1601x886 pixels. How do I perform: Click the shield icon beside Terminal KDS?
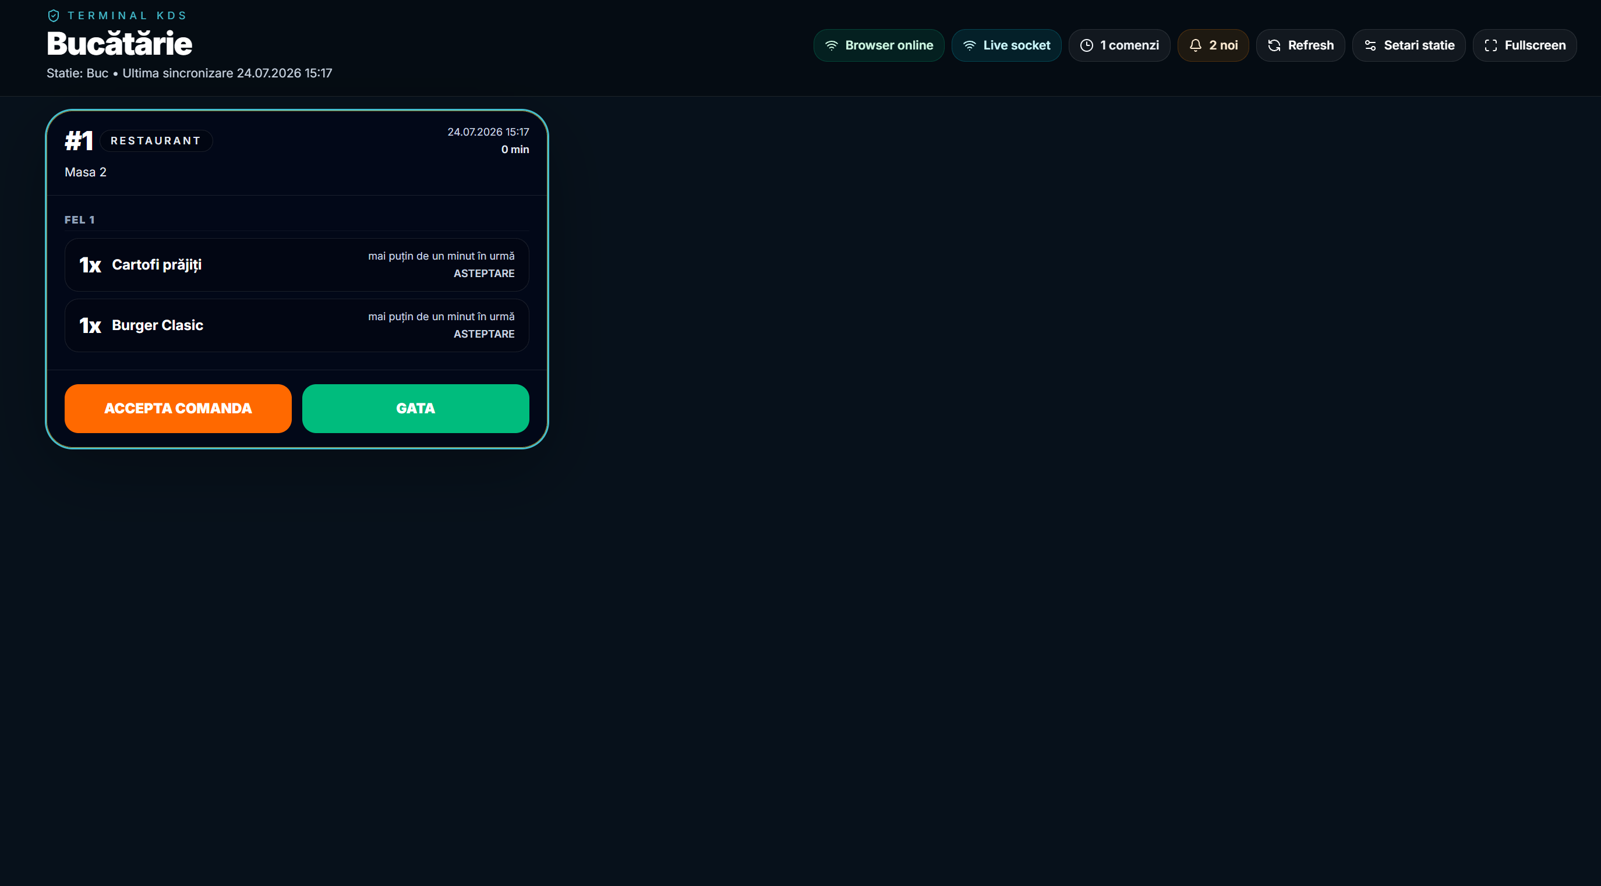tap(54, 16)
